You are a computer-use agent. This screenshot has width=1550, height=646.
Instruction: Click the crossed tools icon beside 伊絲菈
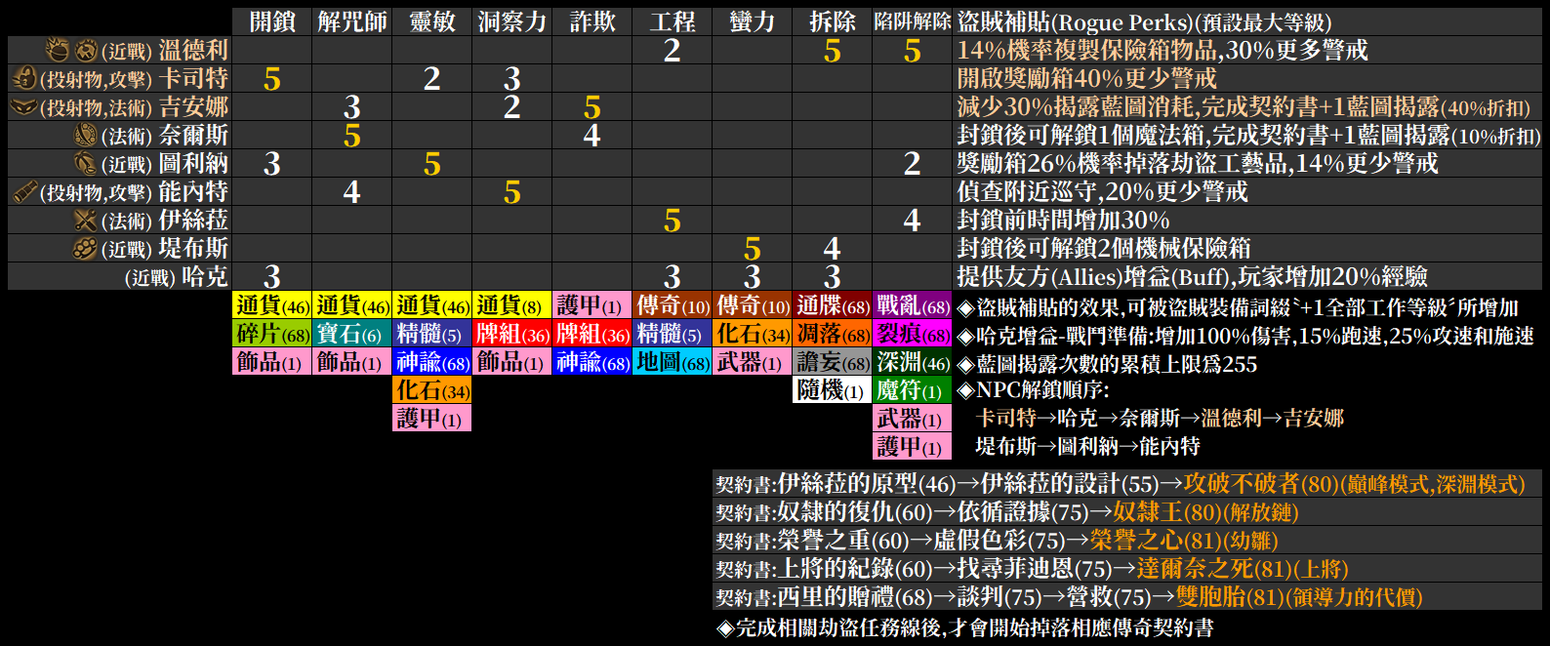click(x=86, y=220)
